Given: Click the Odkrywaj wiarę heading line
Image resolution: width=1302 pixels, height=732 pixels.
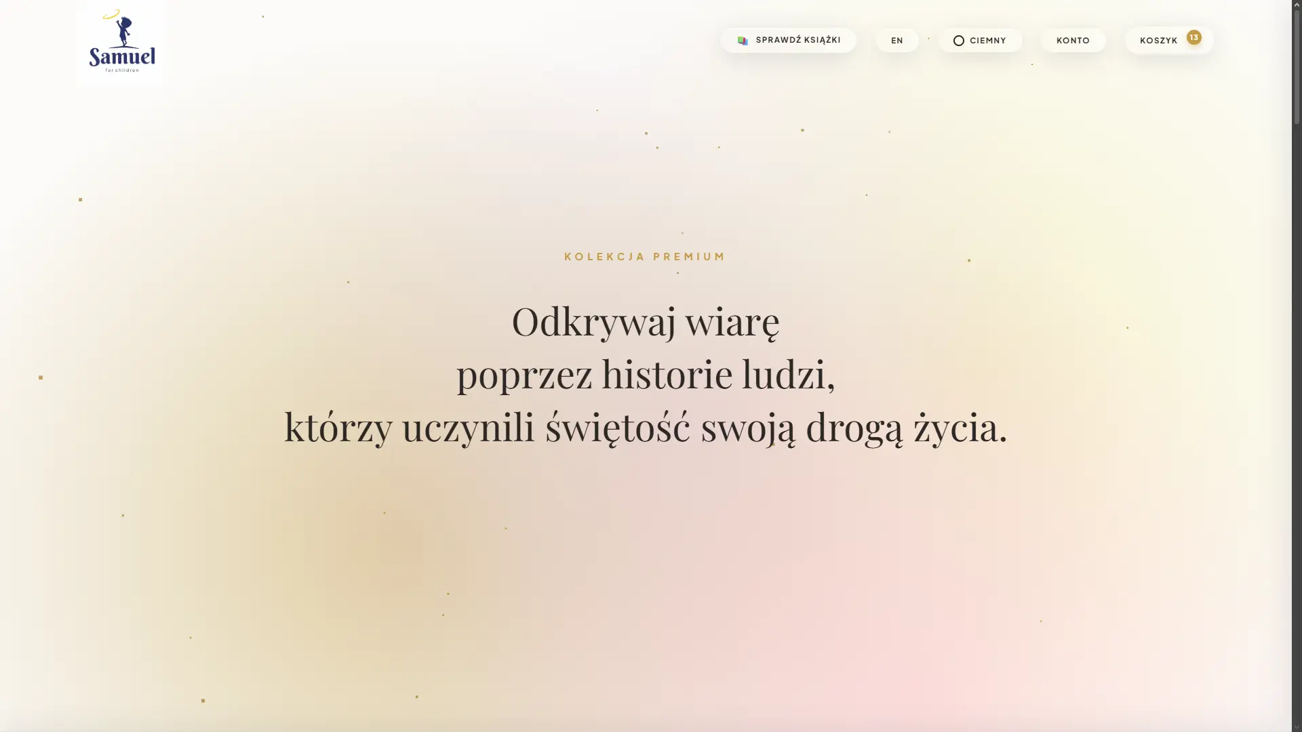Looking at the screenshot, I should point(646,321).
